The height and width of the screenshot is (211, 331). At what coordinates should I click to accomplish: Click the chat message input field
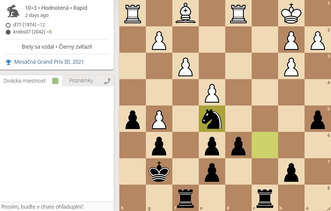[57, 206]
